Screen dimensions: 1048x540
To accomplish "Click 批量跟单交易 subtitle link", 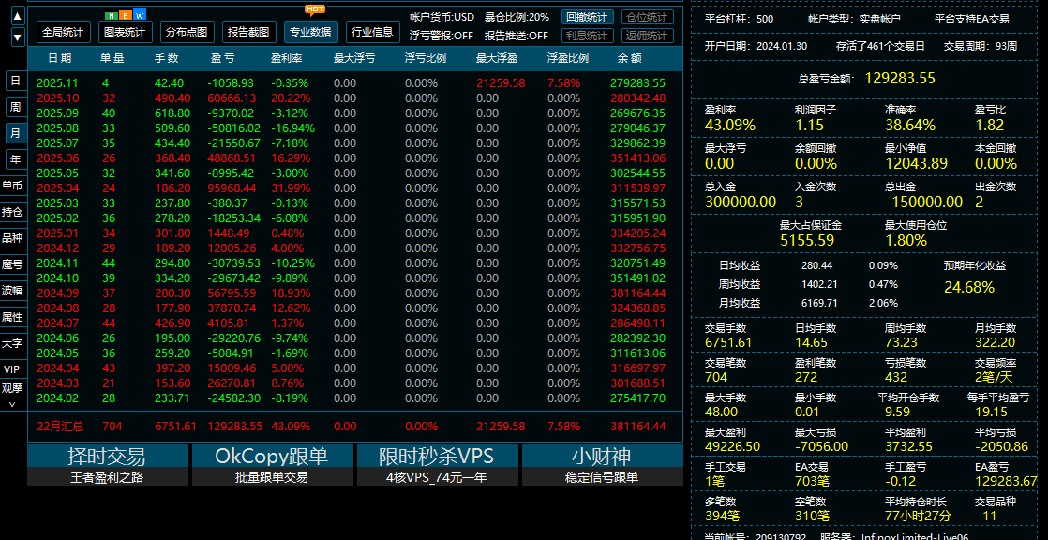I will point(271,477).
